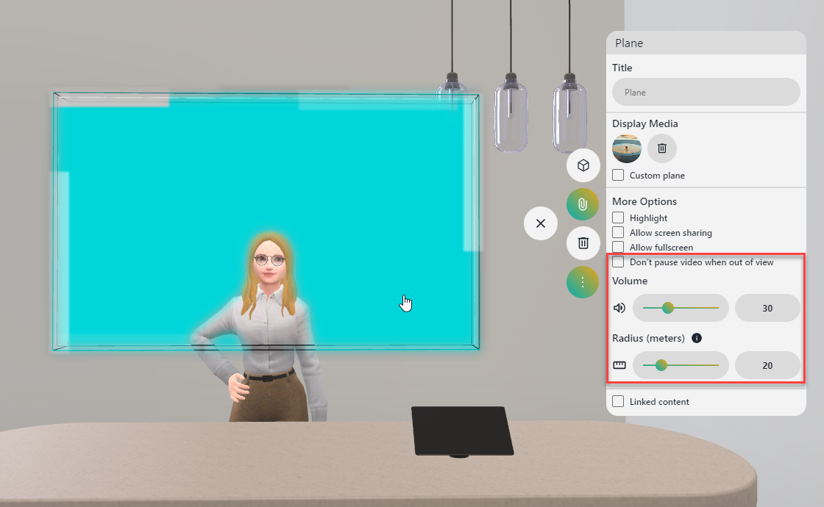
Task: Click the trash button below the paperclip
Action: [583, 243]
